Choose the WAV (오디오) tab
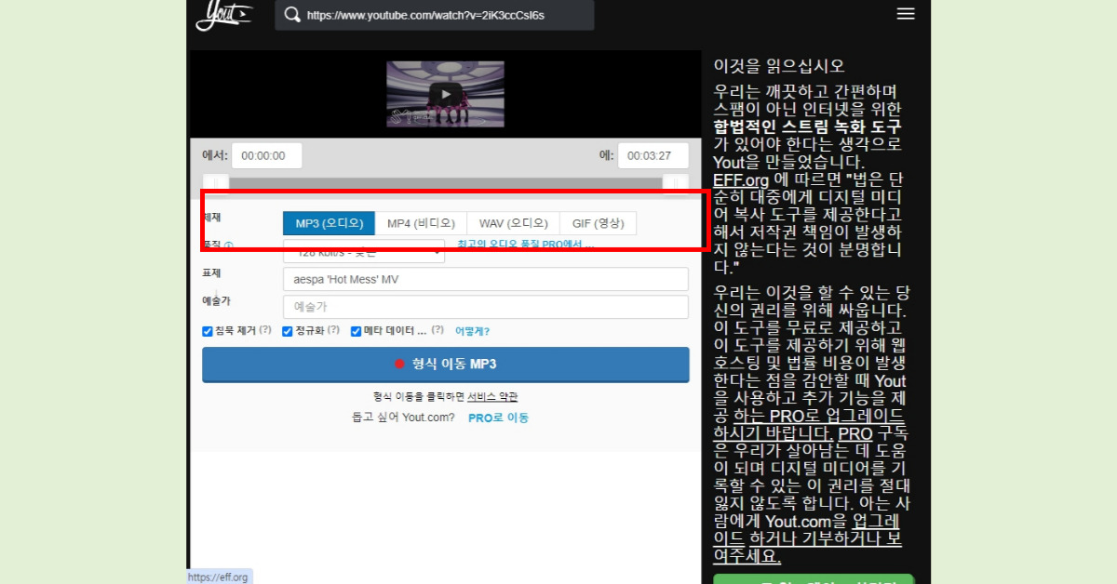The width and height of the screenshot is (1117, 584). (x=513, y=223)
